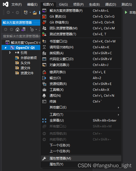Viewport: 136px width, 171px height.
Task: Choose 代码定义窗口(D) menu entry
Action: tap(81, 59)
